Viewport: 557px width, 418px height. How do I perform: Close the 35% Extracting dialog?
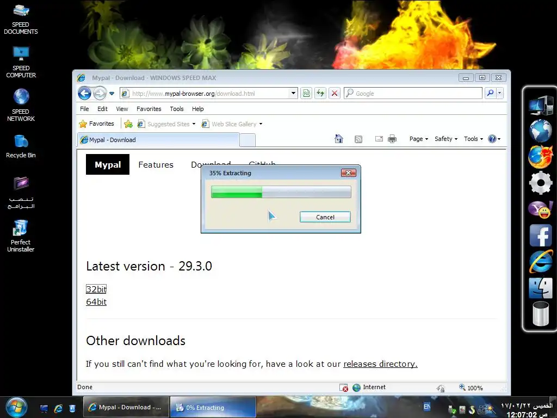click(349, 173)
